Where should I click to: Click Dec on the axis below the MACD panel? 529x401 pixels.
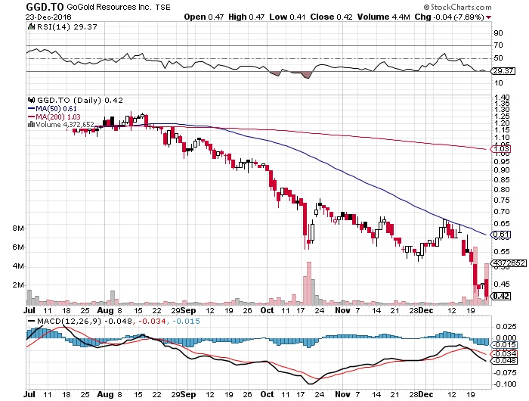[425, 394]
